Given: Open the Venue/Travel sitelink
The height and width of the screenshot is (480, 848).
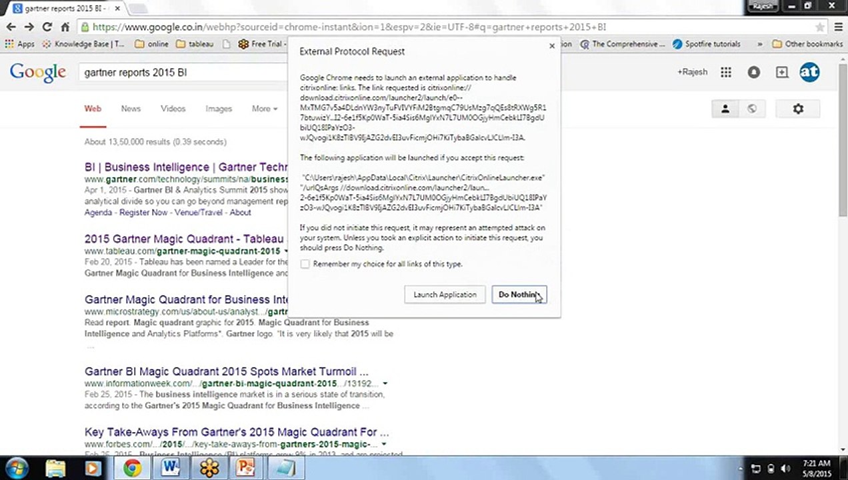Looking at the screenshot, I should [x=199, y=213].
